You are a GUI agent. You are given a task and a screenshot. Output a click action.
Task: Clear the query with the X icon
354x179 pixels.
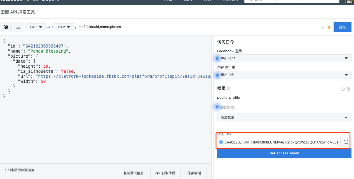[x=323, y=27]
